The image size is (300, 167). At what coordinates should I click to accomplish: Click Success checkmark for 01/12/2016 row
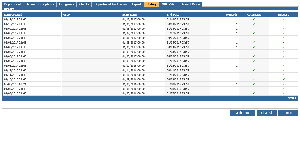tap(284, 70)
